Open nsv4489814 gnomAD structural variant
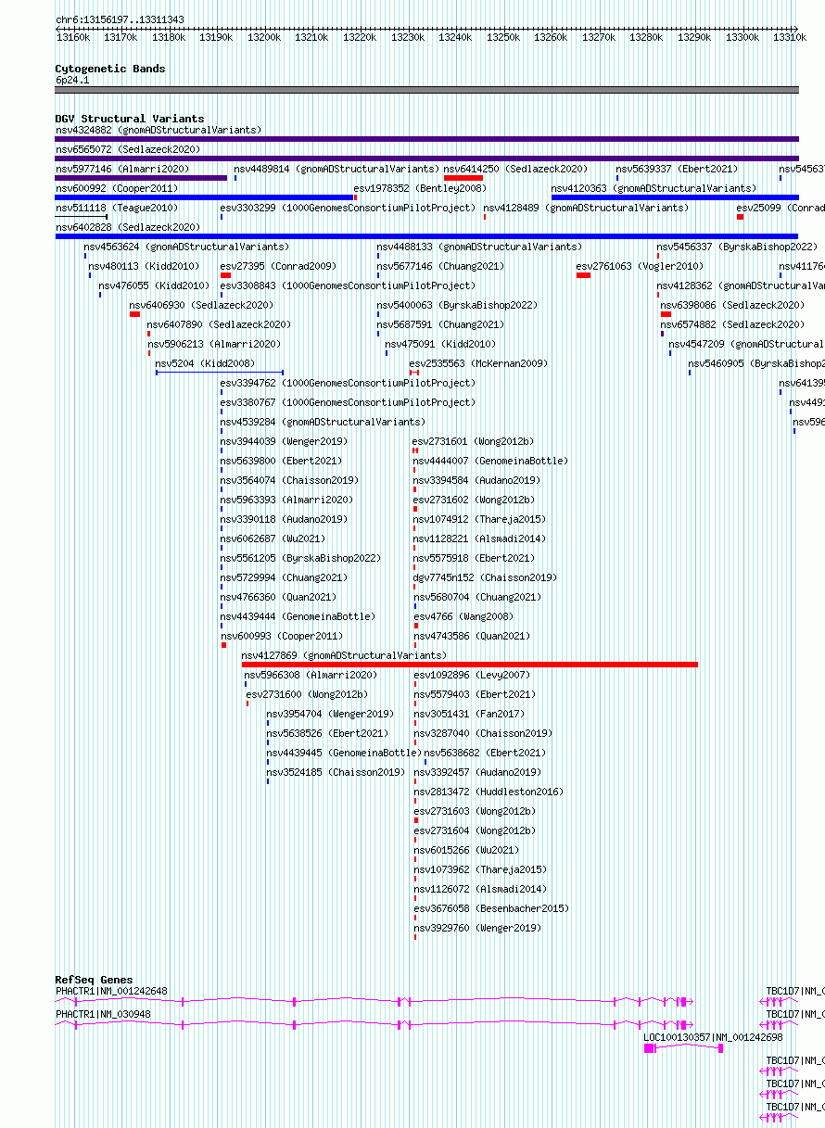The height and width of the screenshot is (1128, 825). (336, 169)
